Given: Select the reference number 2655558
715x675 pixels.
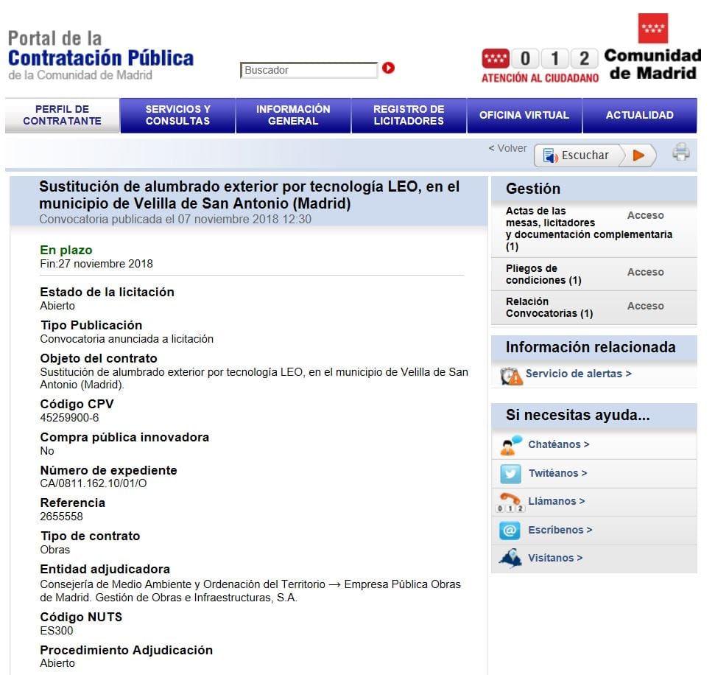Looking at the screenshot, I should pyautogui.click(x=62, y=517).
